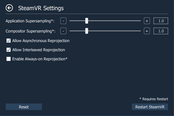This screenshot has width=174, height=116.
Task: Click the "* Requires Restart" note
Action: tap(154, 99)
